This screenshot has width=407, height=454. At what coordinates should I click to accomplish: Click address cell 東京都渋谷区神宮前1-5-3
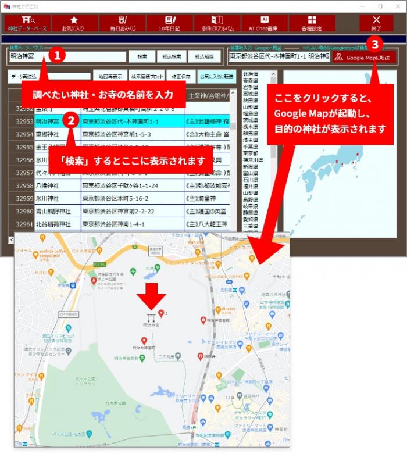pyautogui.click(x=133, y=134)
